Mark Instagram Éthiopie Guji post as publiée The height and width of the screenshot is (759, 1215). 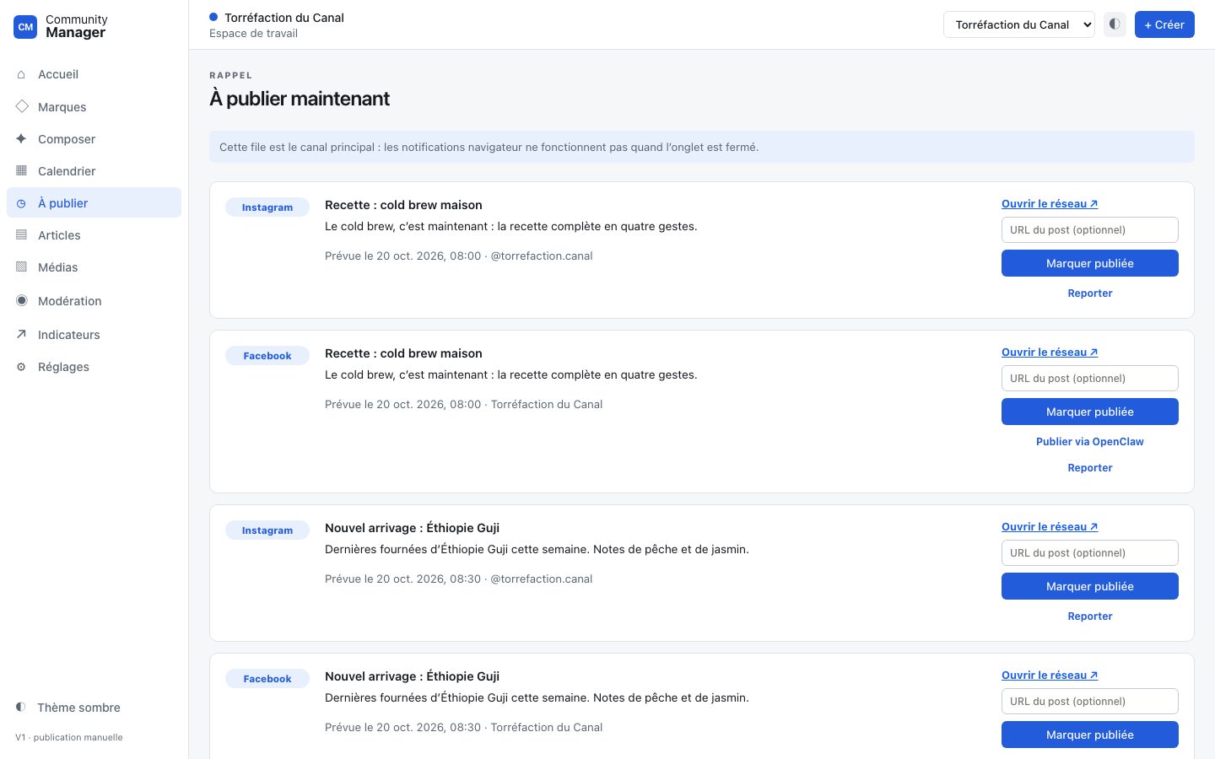tap(1090, 586)
